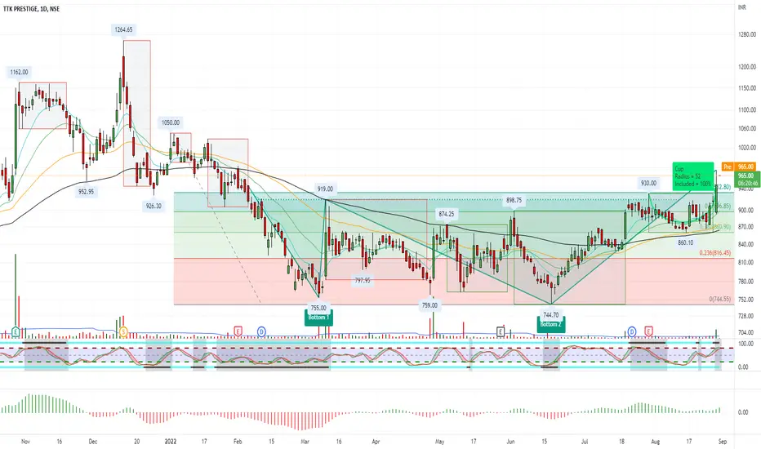Select the Bottom 2 pattern label
The image size is (761, 449).
click(x=551, y=325)
